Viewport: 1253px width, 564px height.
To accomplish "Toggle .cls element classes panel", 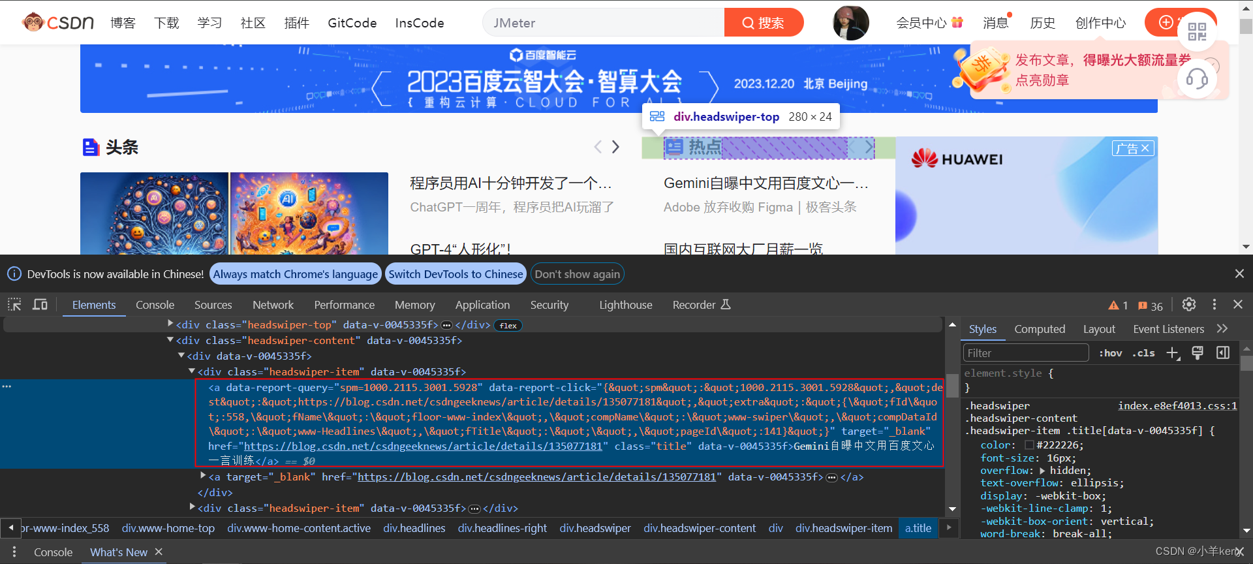I will (1143, 353).
